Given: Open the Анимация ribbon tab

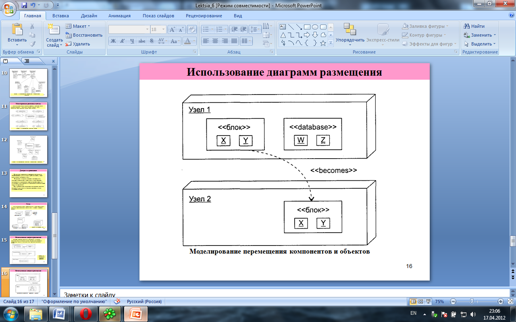Looking at the screenshot, I should (119, 16).
